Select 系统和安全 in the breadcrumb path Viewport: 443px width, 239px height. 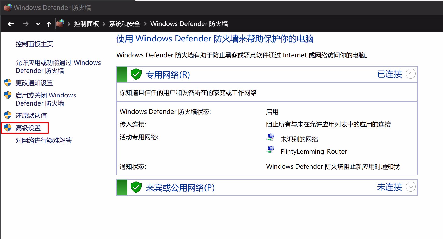tap(124, 24)
